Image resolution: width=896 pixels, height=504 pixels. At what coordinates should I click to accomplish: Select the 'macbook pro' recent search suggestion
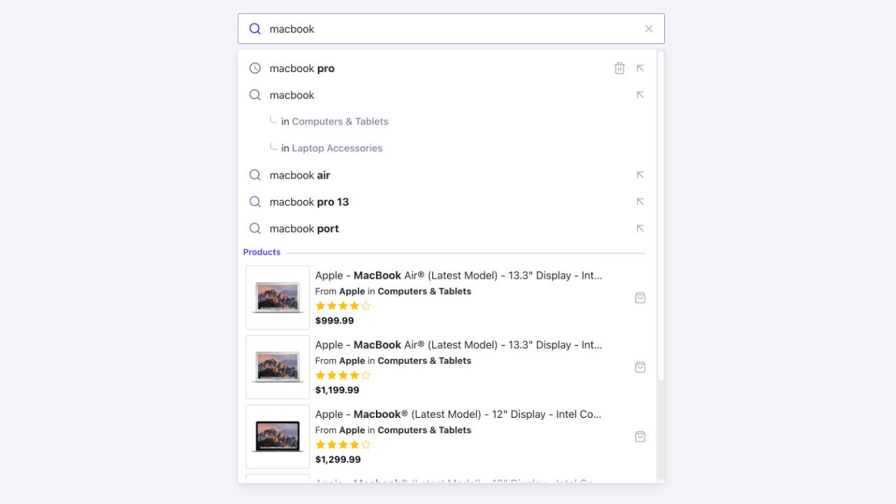[302, 69]
